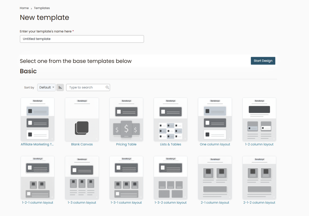Select the 1-2-1 column layout thumbnail
Viewport: 309px width, 216px height.
point(37,178)
